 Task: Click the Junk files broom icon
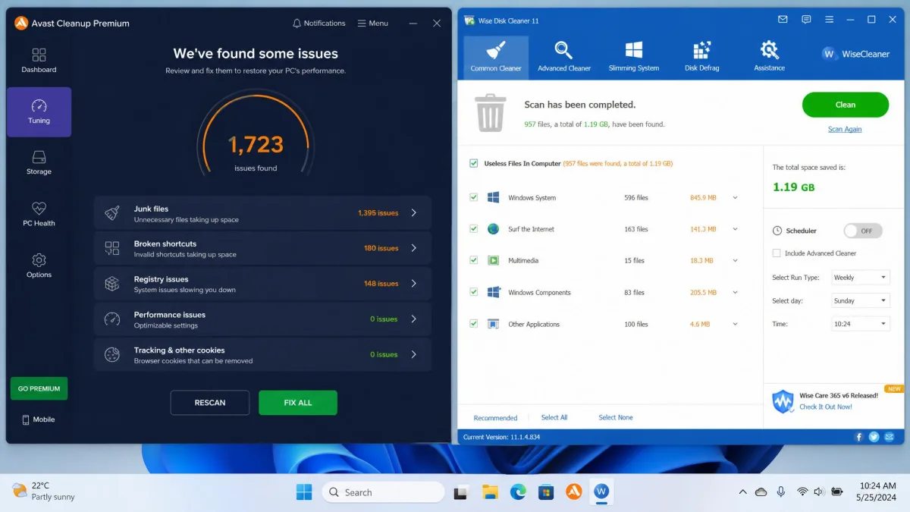(112, 213)
